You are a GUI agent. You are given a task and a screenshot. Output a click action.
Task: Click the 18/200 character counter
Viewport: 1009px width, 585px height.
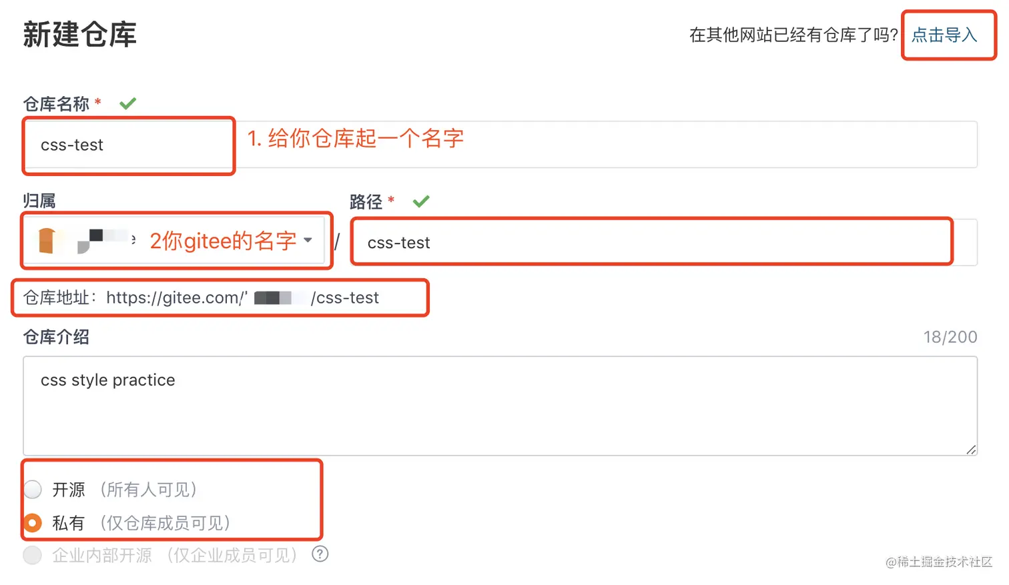pos(950,337)
